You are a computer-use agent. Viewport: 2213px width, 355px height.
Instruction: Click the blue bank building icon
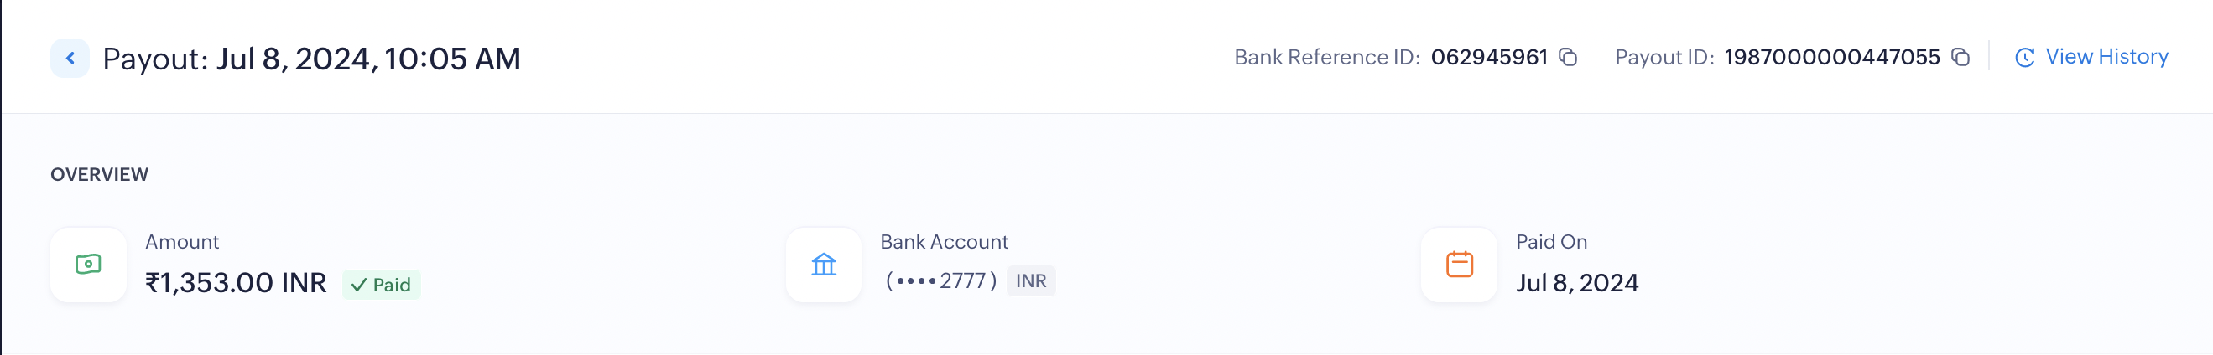tap(823, 264)
